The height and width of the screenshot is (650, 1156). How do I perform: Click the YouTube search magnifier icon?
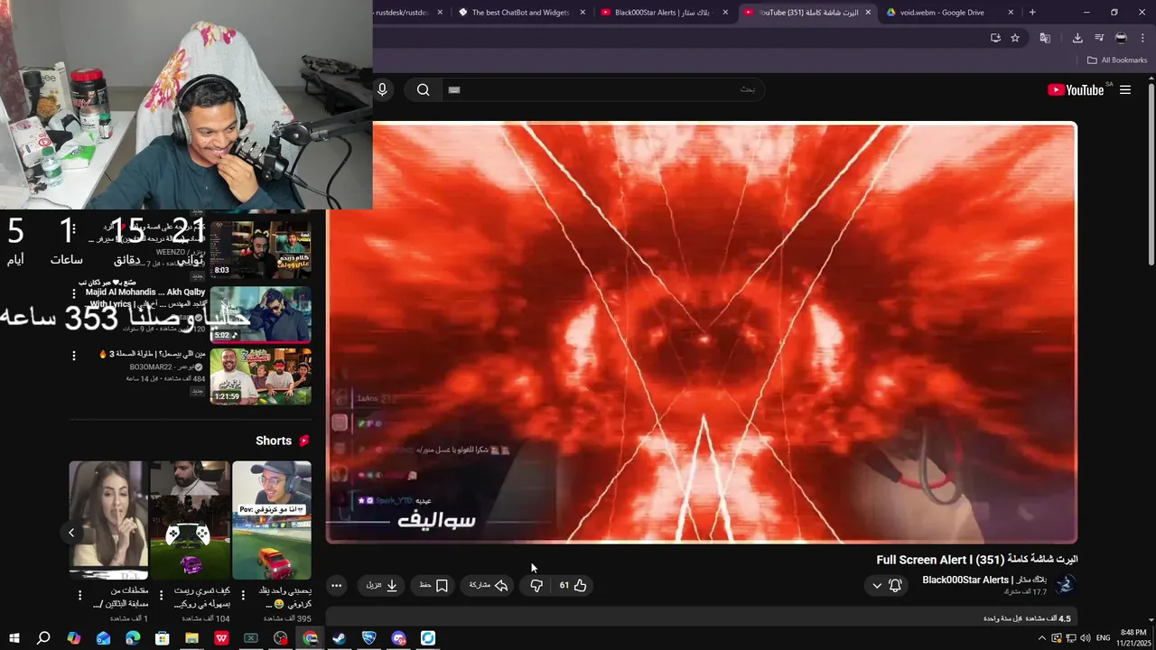click(x=423, y=89)
